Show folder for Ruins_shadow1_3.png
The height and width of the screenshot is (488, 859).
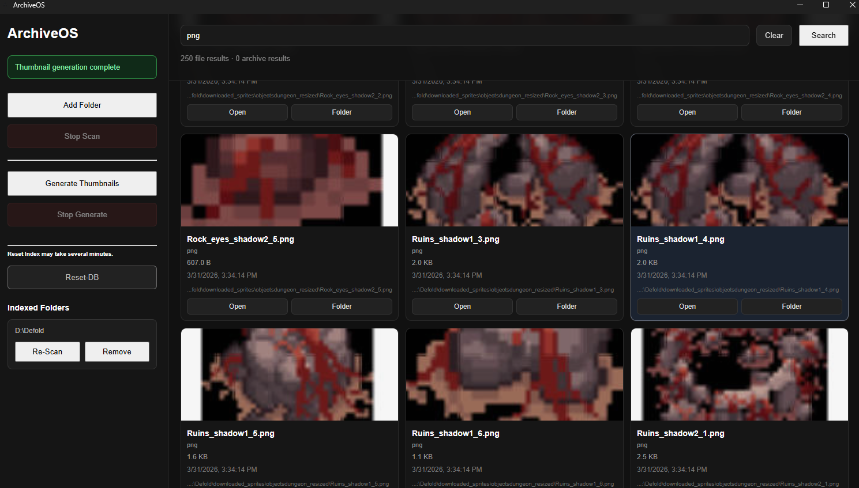tap(567, 307)
